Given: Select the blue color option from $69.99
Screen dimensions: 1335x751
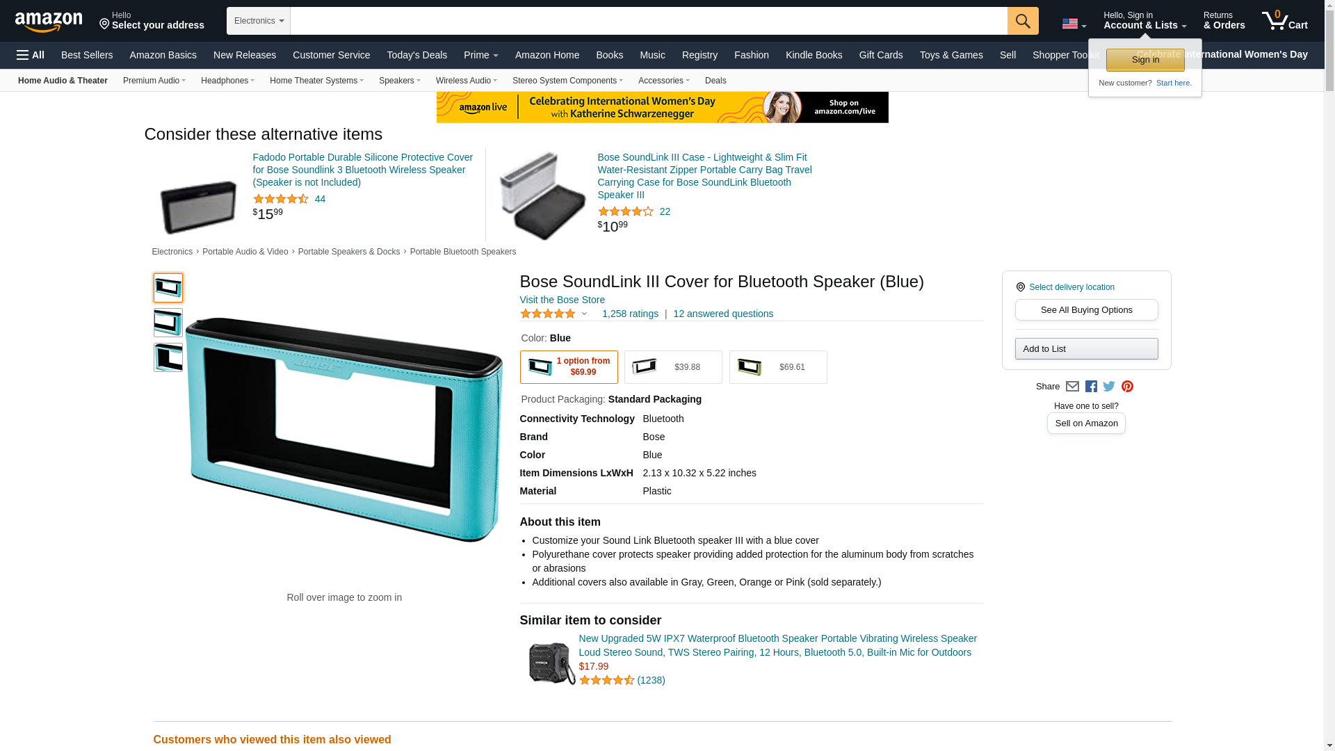Looking at the screenshot, I should pos(569,367).
